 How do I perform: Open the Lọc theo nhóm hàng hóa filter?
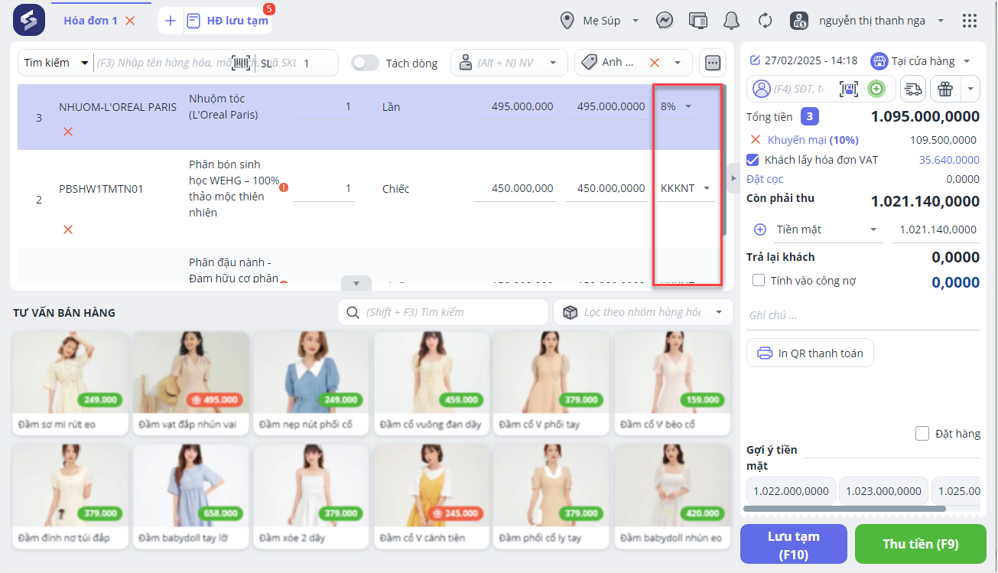pos(642,312)
